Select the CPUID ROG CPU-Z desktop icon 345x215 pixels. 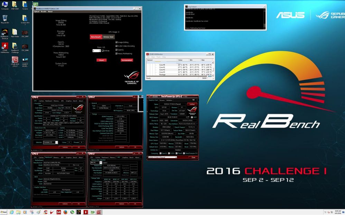[15, 62]
